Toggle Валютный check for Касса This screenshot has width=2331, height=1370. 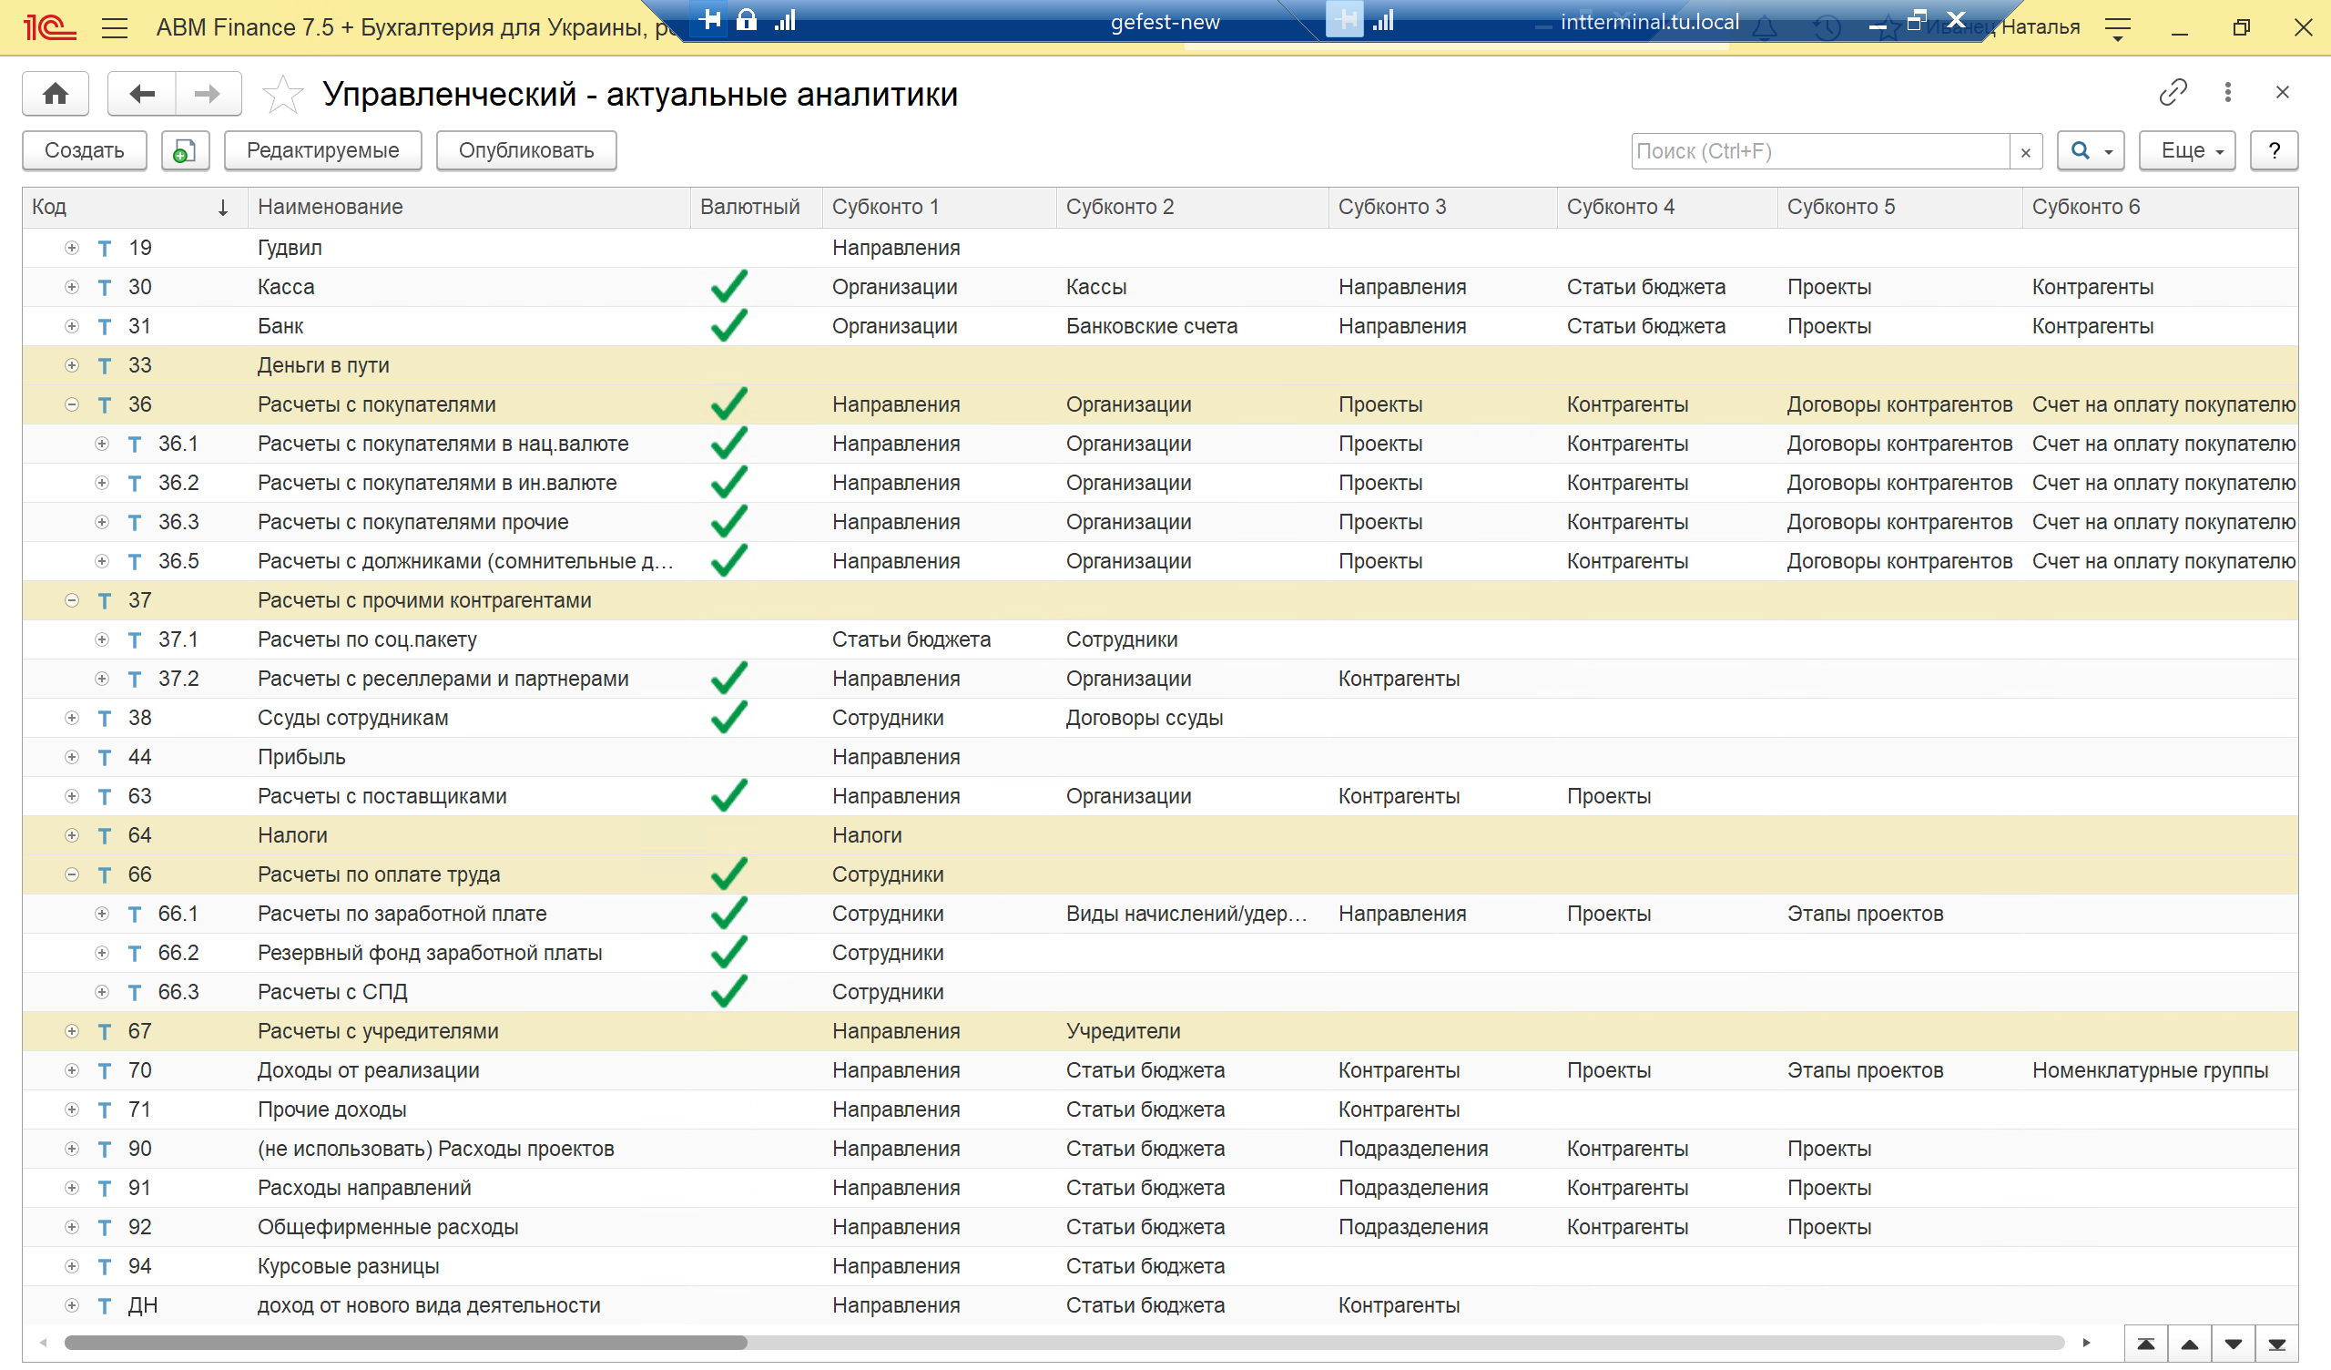(729, 287)
